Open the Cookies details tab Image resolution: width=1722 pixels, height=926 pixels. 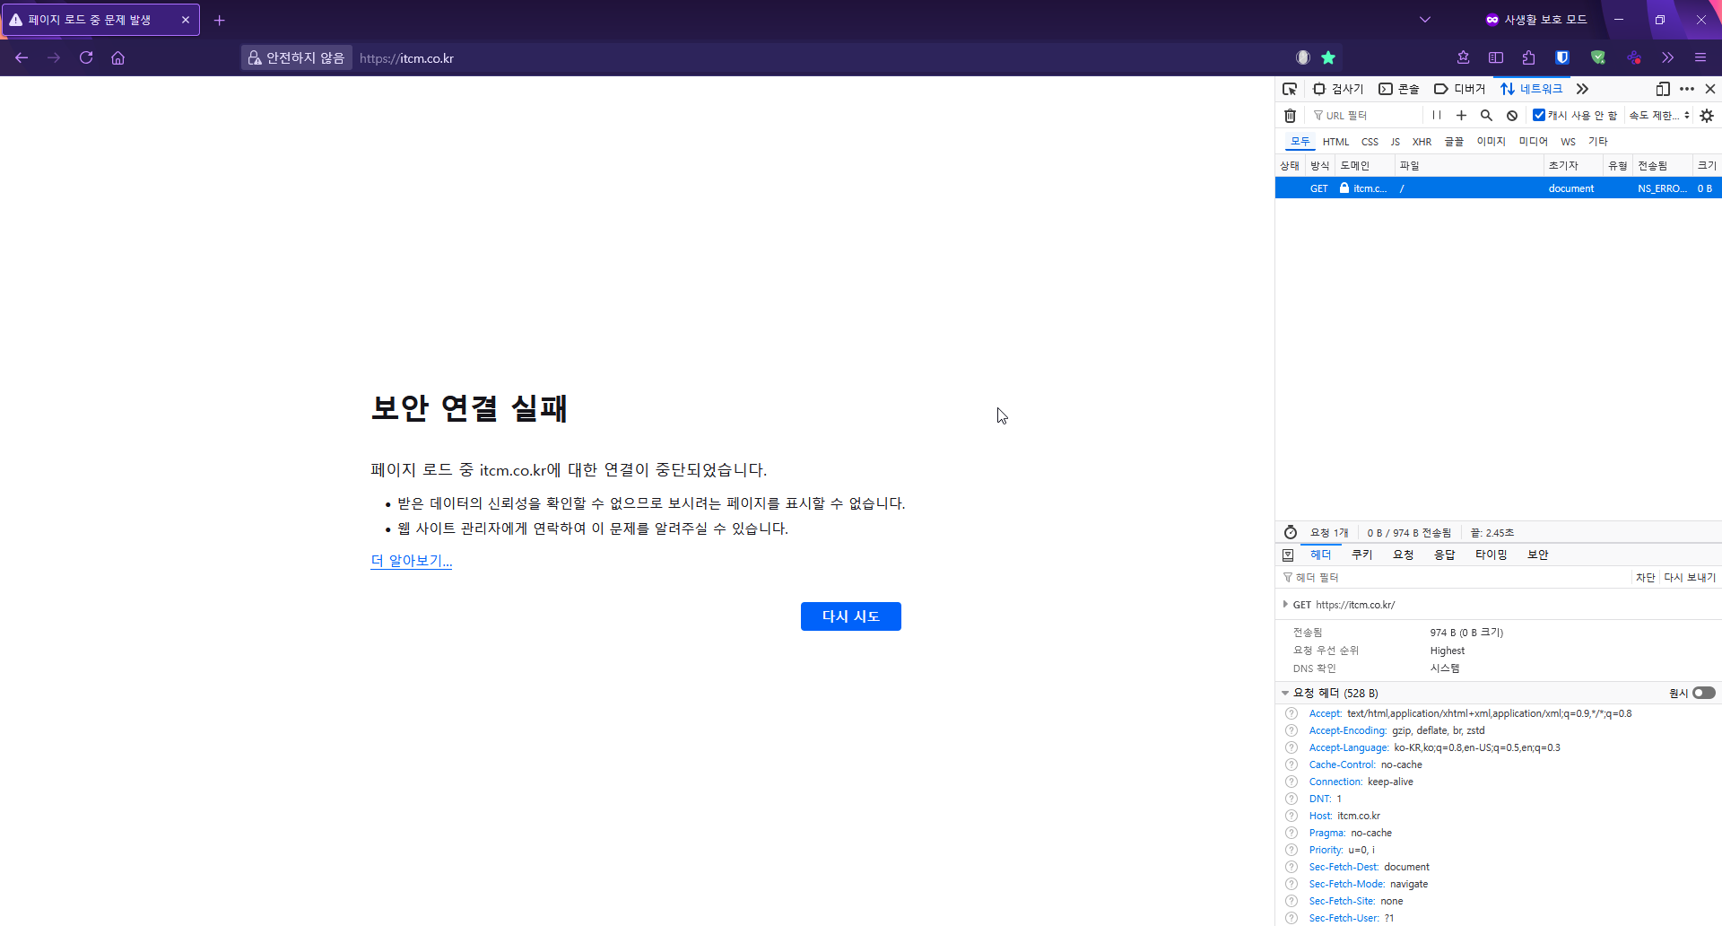pos(1361,555)
